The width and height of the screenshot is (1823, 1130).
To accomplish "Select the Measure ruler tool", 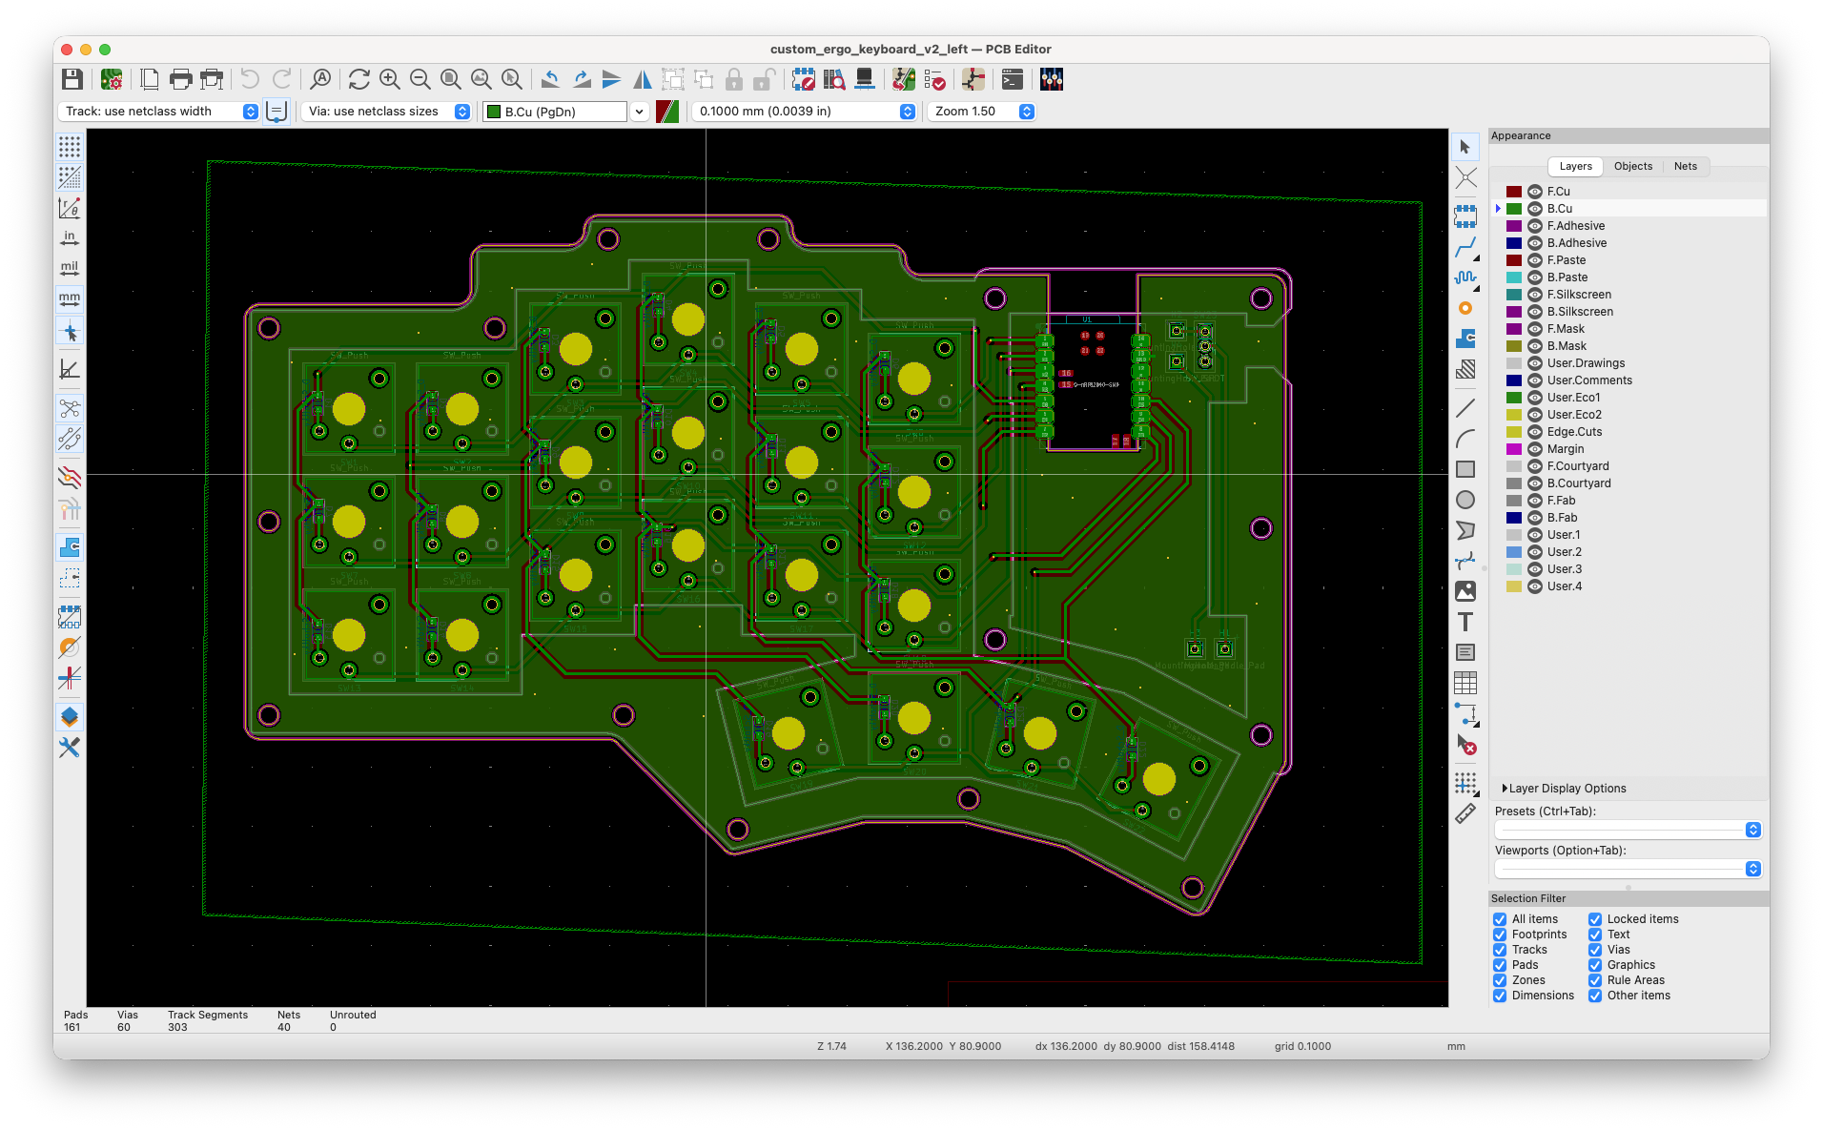I will click(1465, 813).
